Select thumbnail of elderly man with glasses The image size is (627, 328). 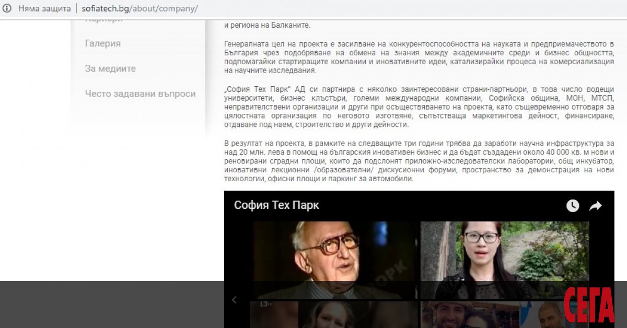pyautogui.click(x=334, y=260)
